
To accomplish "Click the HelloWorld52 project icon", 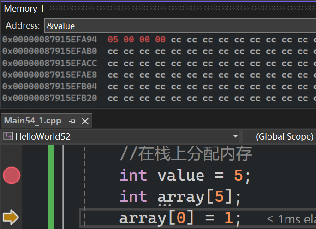I will pyautogui.click(x=8, y=136).
